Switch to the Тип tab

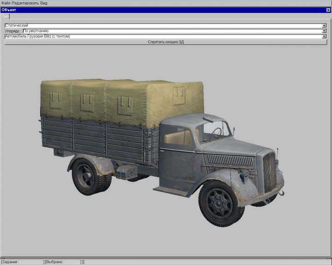pyautogui.click(x=6, y=16)
